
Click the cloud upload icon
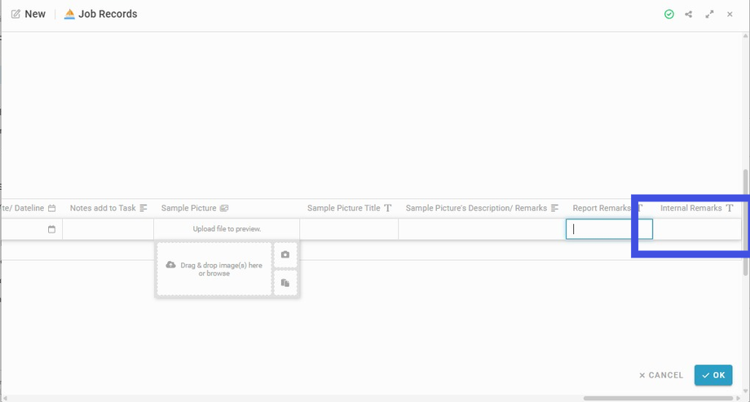click(170, 265)
